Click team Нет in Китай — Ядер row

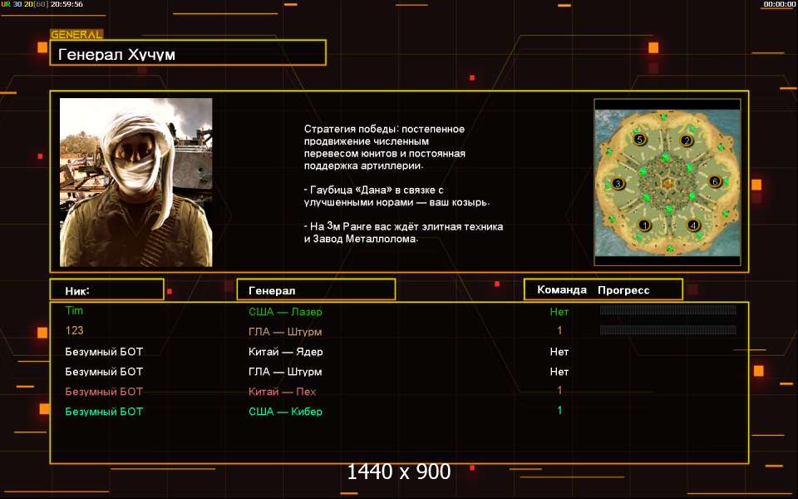click(559, 352)
